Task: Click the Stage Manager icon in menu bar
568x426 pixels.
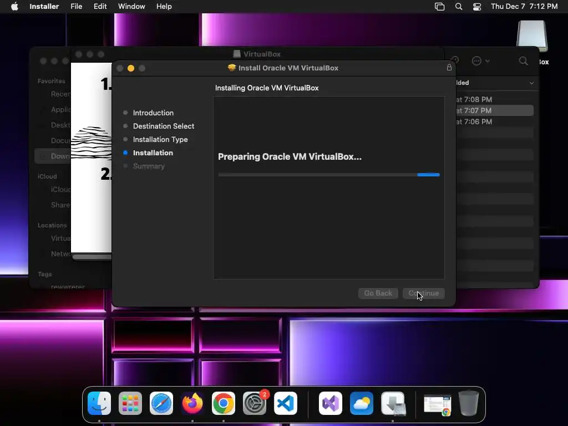Action: (439, 7)
